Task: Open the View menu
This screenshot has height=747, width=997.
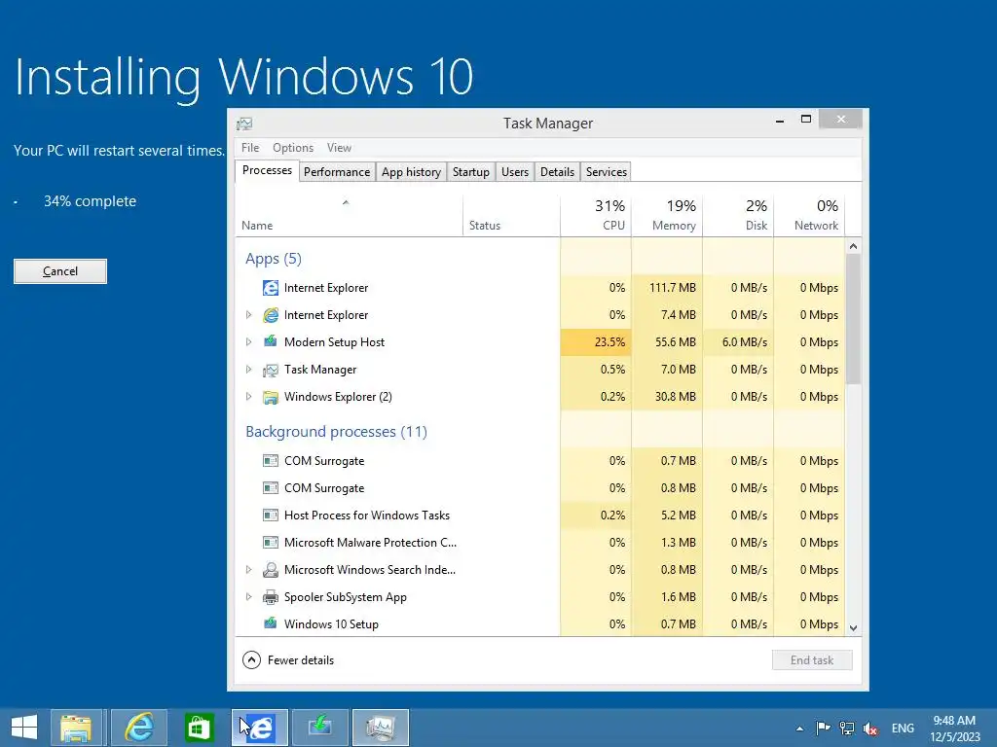Action: pos(339,148)
